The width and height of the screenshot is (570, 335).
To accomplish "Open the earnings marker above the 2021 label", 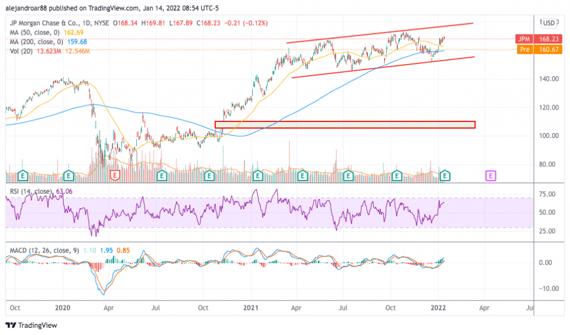I will [x=258, y=176].
